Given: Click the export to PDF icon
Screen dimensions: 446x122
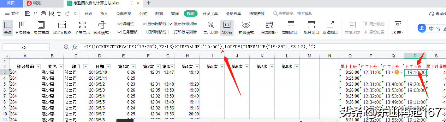Looking at the screenshot, I should pos(36,13).
